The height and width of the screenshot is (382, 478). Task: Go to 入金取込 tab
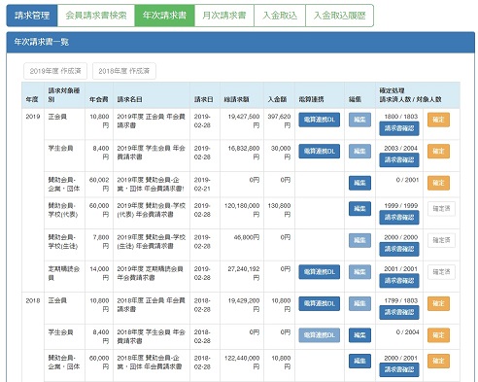280,16
